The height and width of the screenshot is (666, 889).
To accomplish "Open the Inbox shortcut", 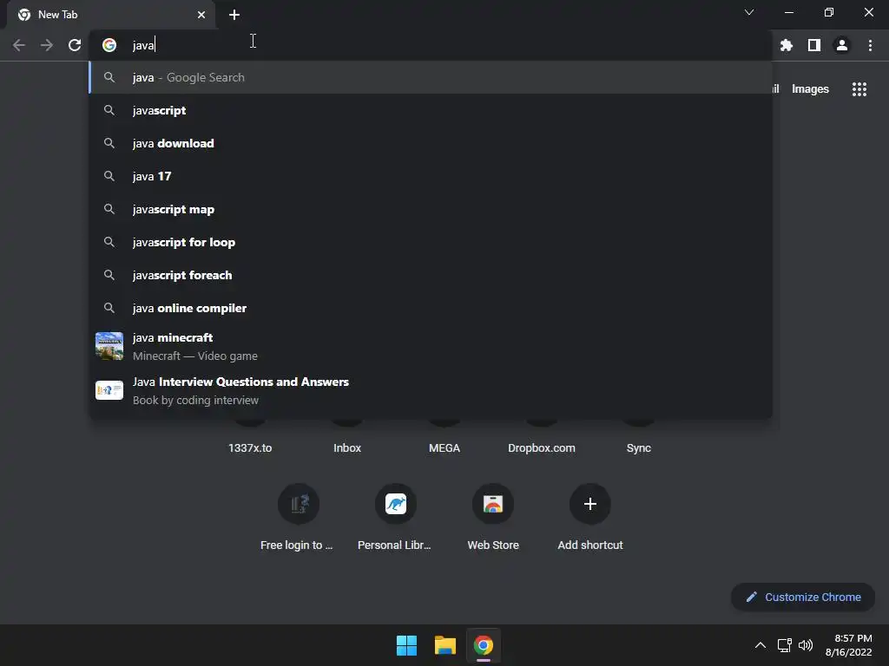I will (x=347, y=447).
